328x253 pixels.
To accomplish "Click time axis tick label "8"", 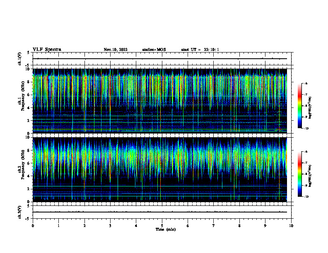I will click(239, 226).
